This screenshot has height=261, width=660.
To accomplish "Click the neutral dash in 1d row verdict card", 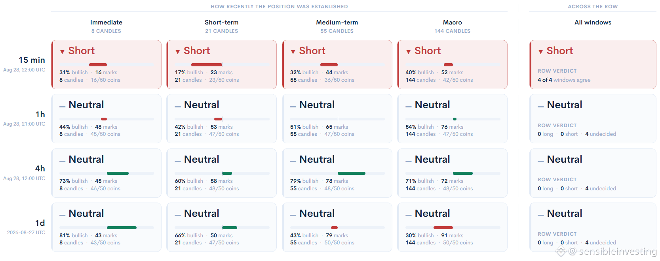I will [x=540, y=215].
